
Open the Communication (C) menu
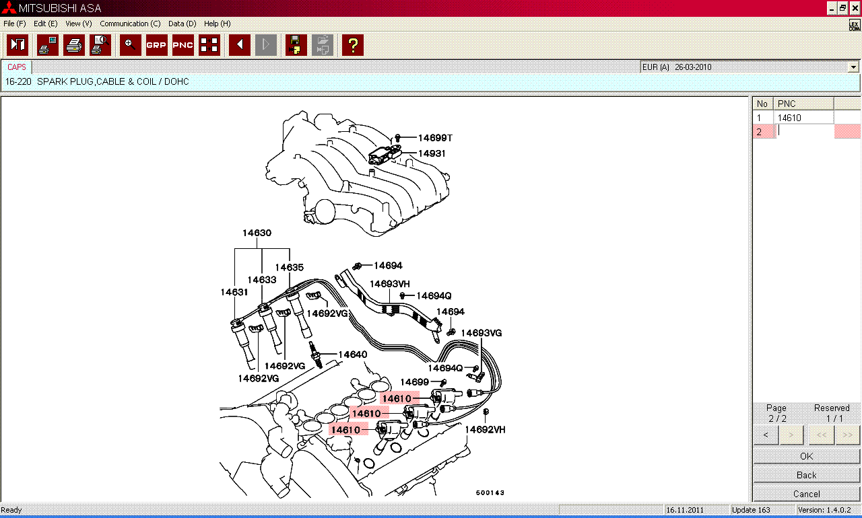point(130,24)
